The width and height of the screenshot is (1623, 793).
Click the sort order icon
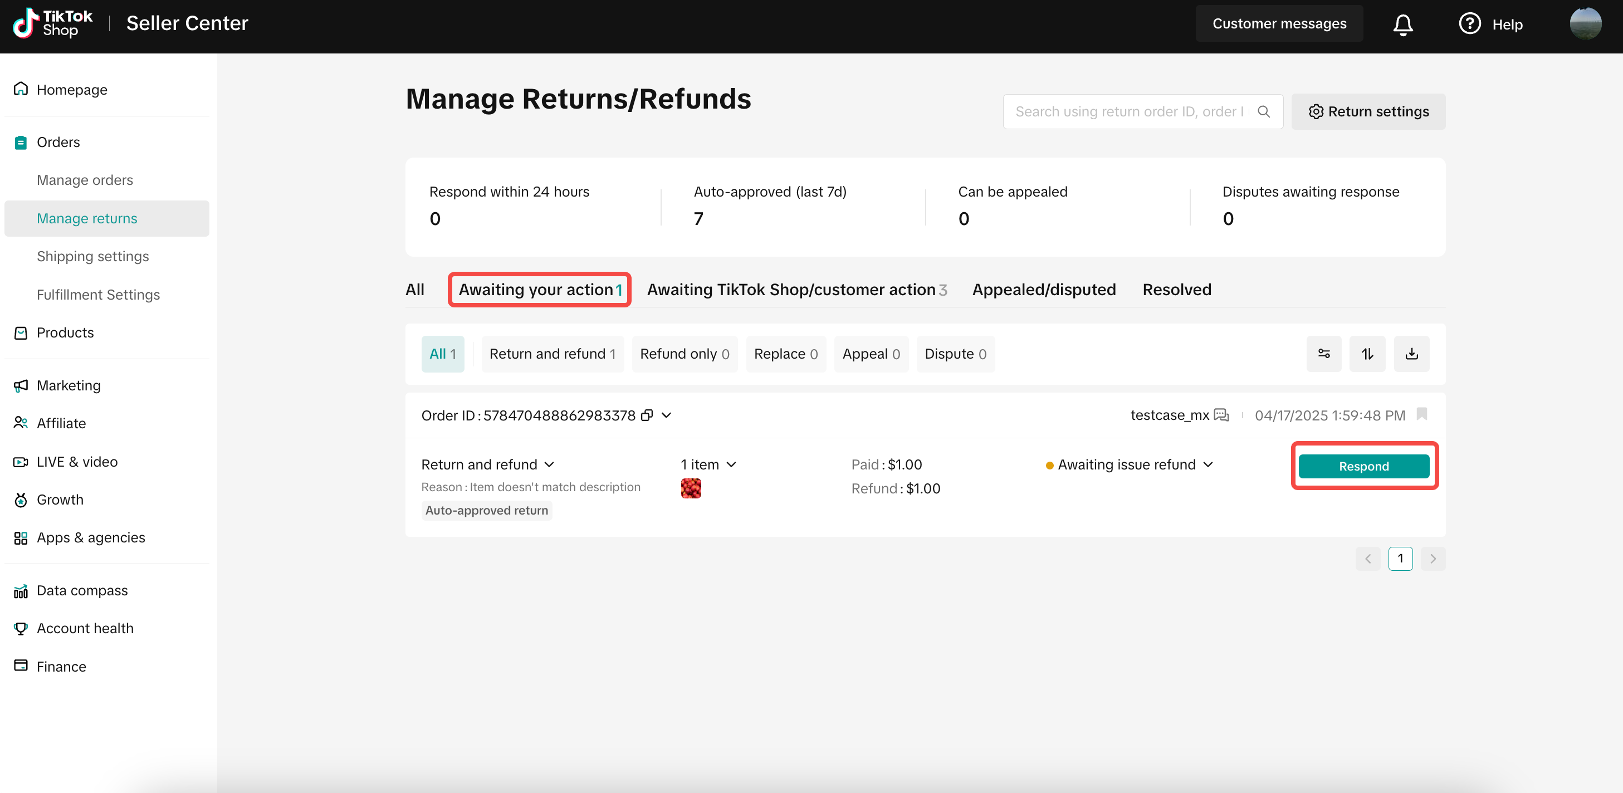(x=1367, y=354)
